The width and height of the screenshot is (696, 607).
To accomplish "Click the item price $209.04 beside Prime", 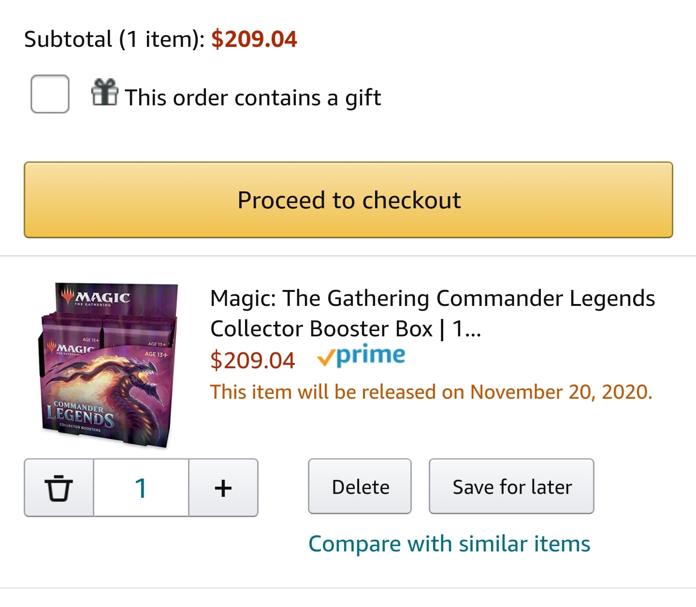I will (x=252, y=361).
